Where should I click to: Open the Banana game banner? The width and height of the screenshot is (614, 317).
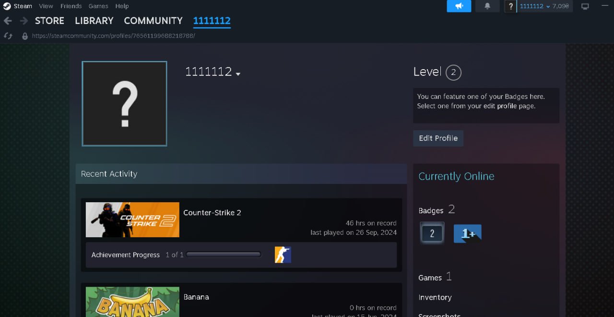click(132, 302)
